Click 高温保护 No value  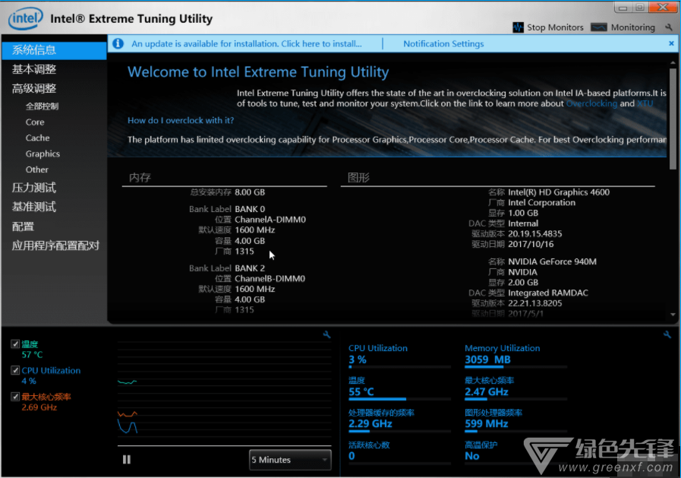[x=471, y=456]
